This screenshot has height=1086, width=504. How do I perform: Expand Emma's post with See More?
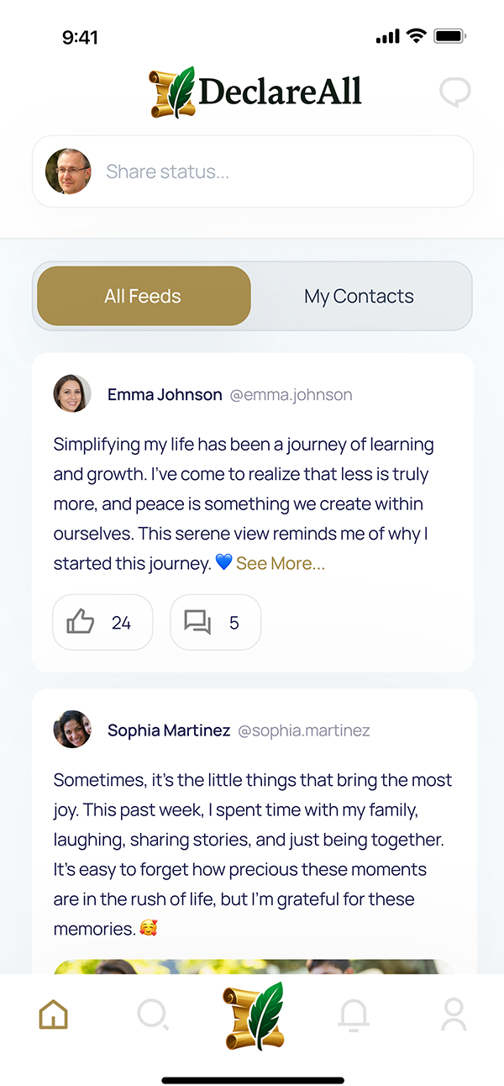281,563
